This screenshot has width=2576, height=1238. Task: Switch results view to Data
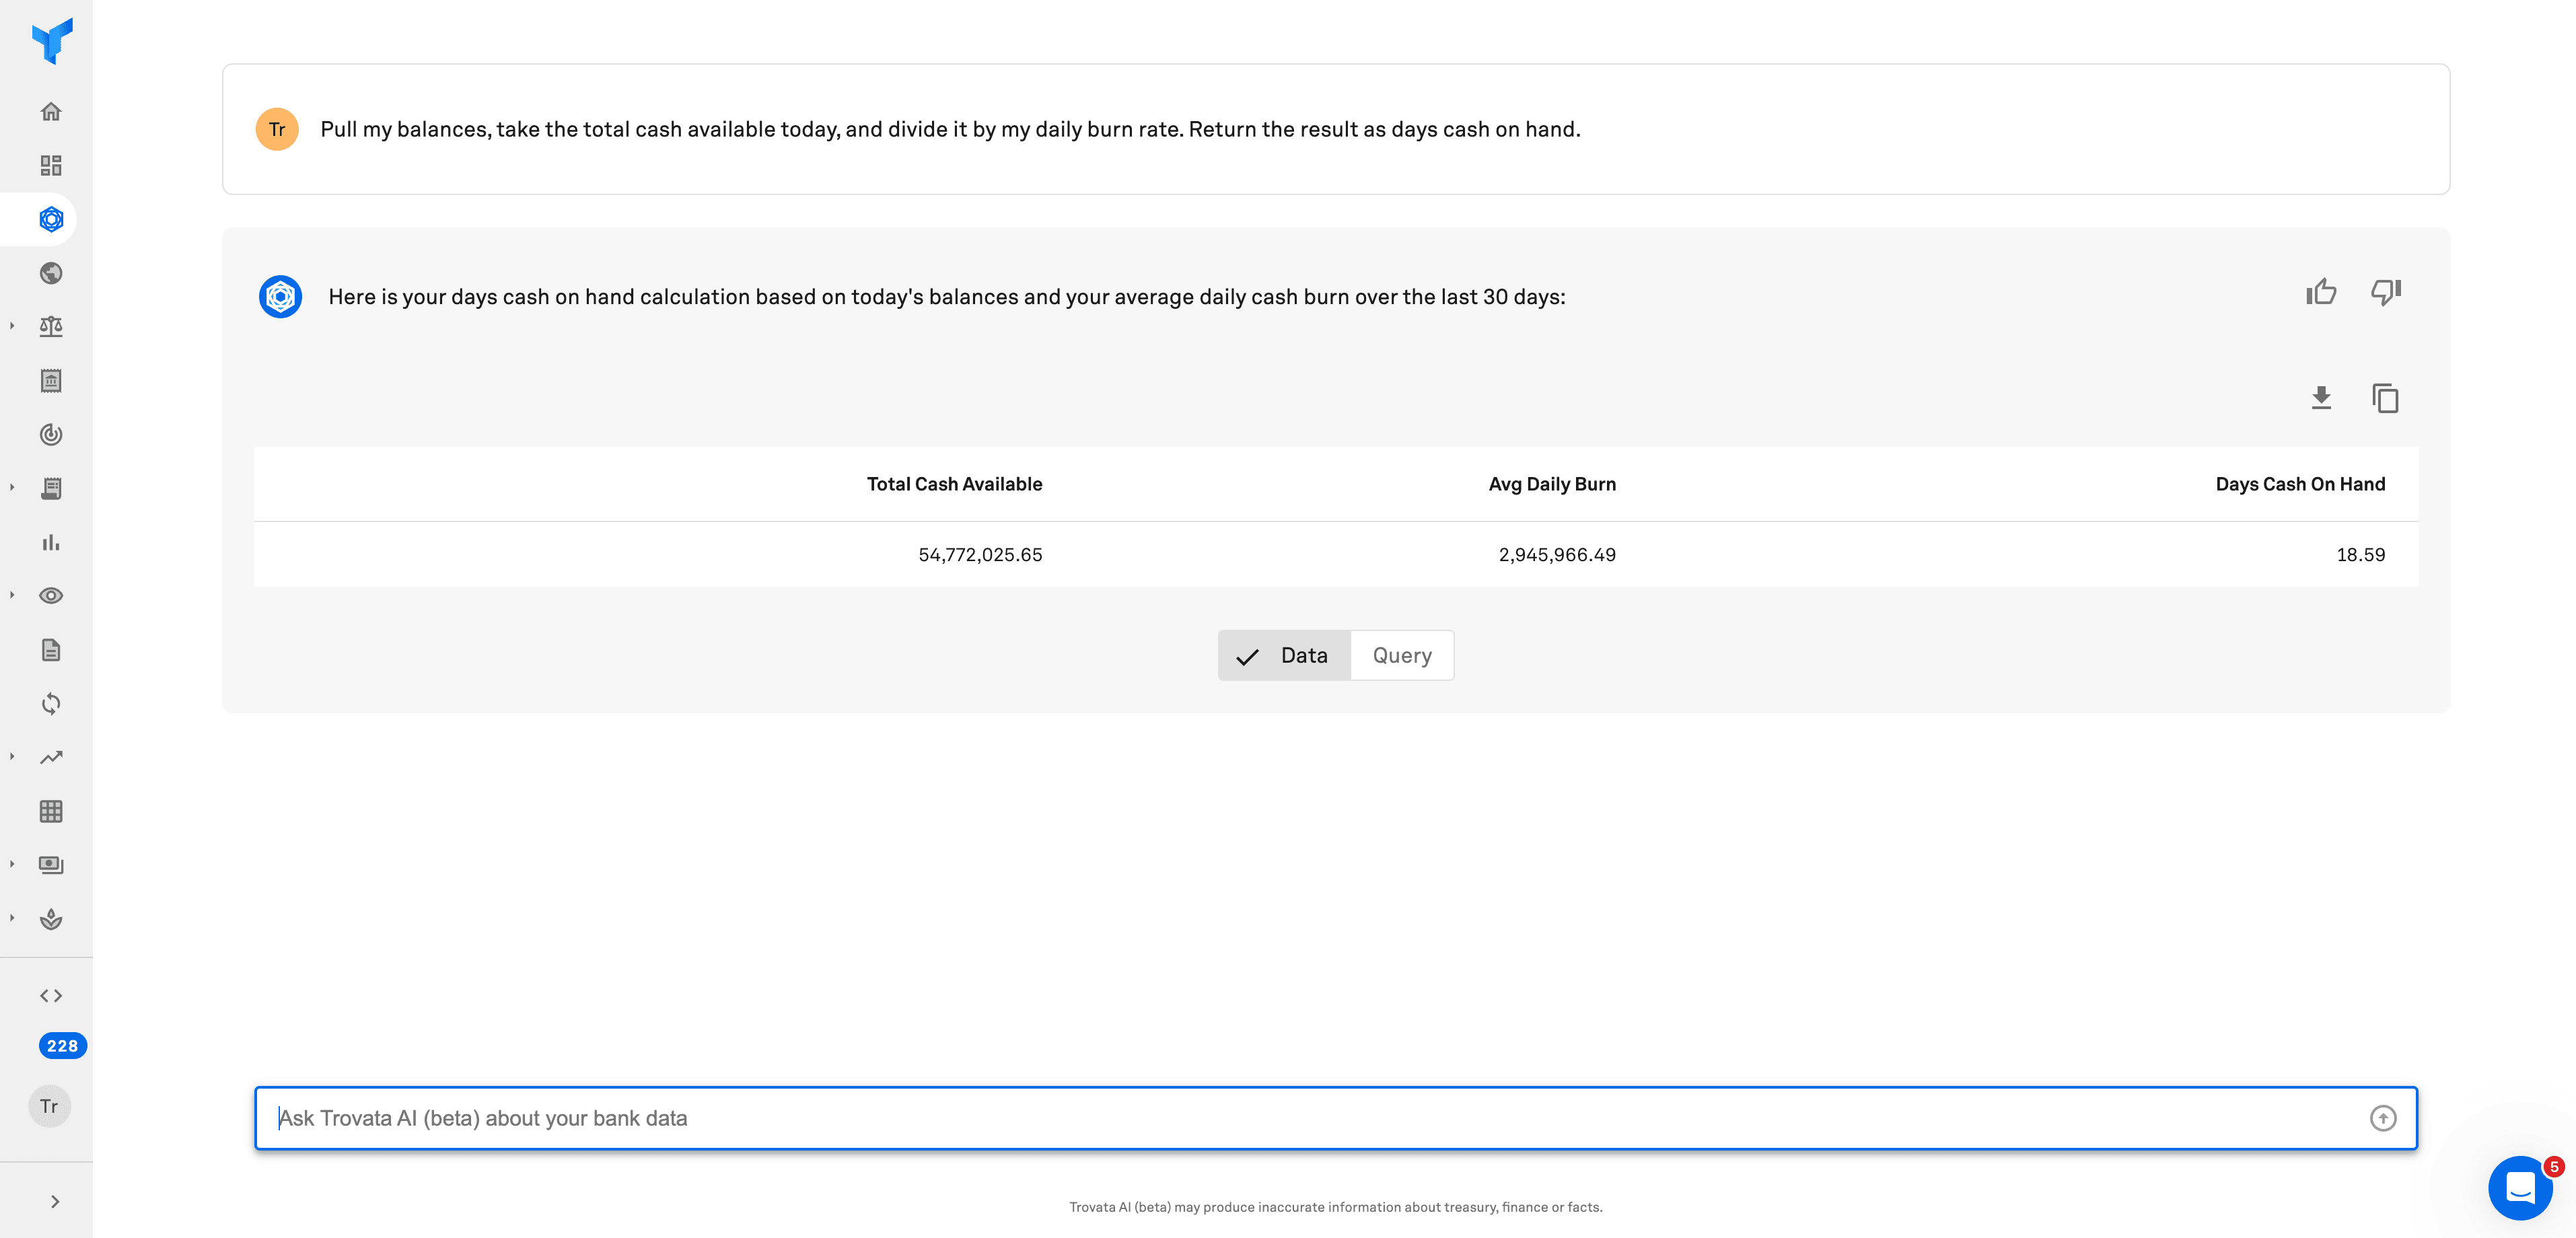point(1284,656)
